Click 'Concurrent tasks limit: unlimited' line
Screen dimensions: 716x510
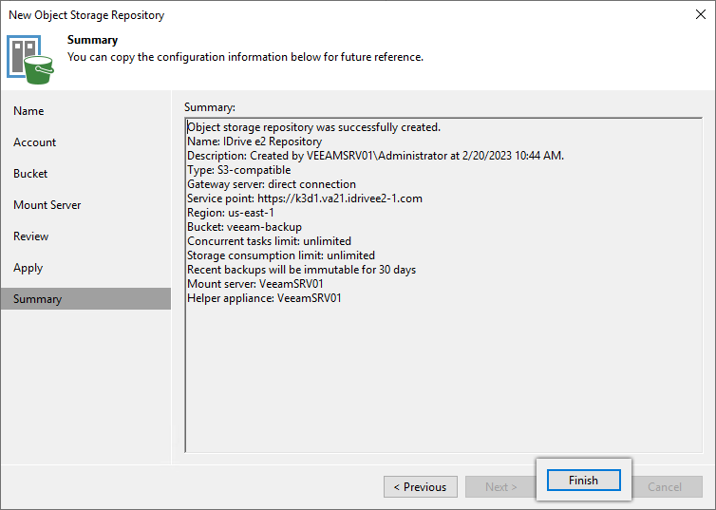[x=269, y=241]
